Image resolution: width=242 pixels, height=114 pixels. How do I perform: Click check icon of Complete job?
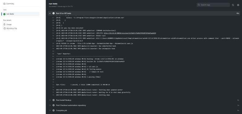click(54, 110)
